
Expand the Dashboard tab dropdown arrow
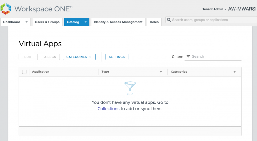(x=26, y=22)
